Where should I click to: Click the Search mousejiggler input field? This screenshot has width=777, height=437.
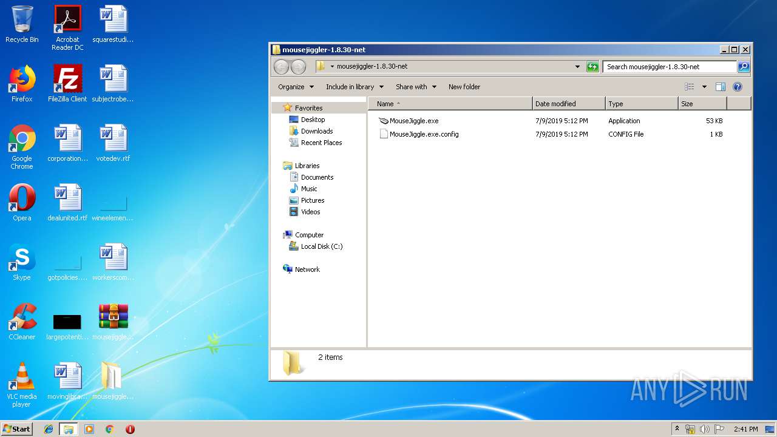point(670,67)
